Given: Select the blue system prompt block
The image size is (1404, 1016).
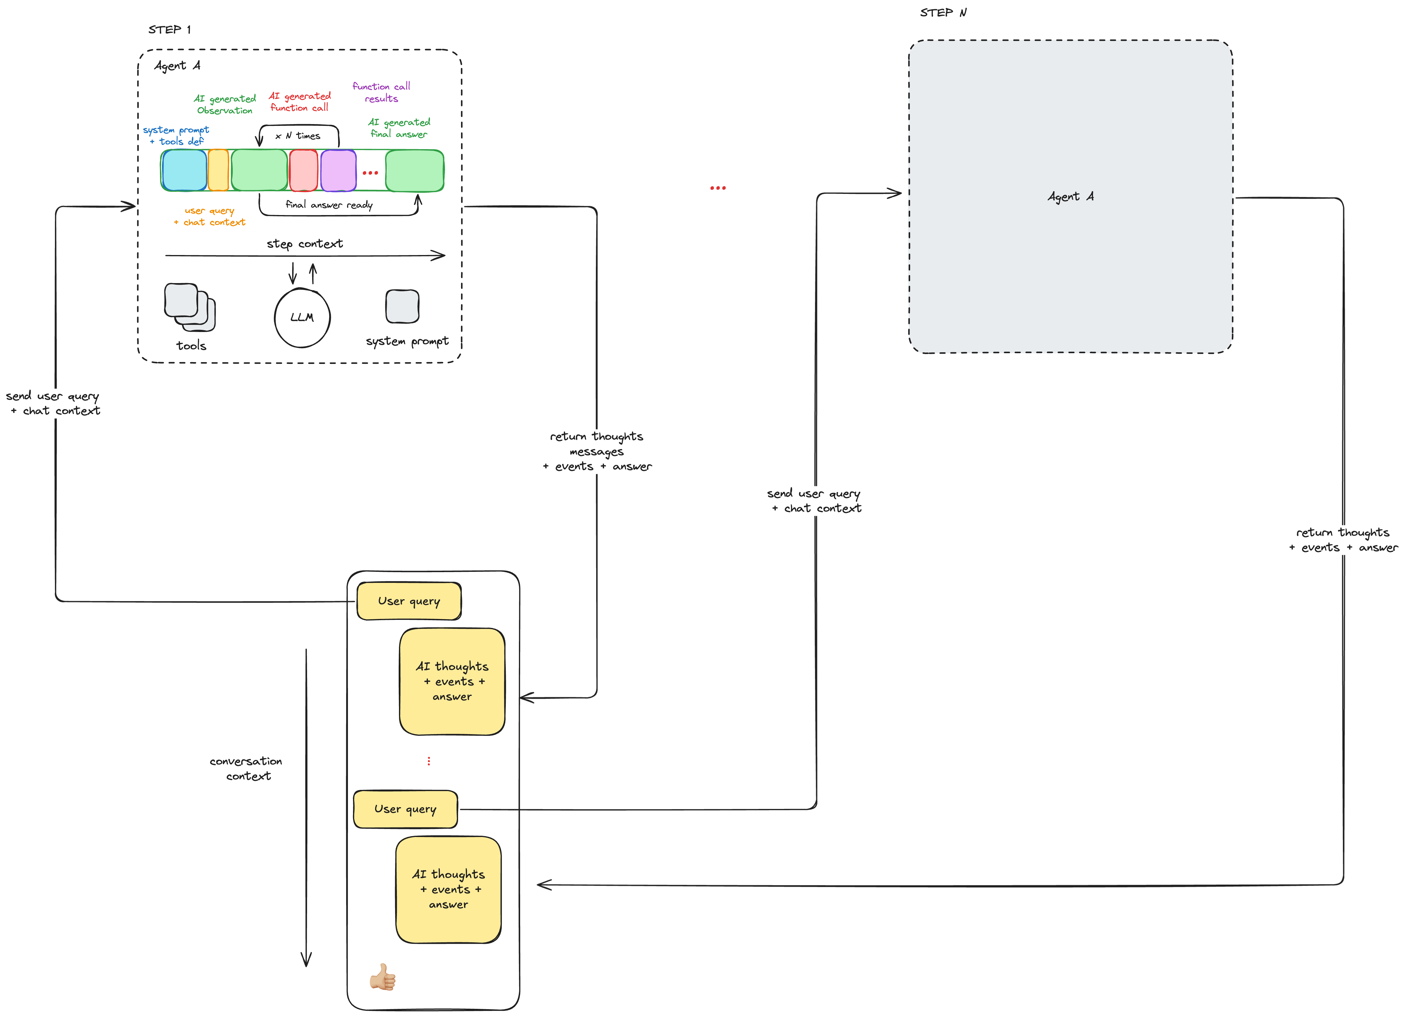Looking at the screenshot, I should click(x=184, y=170).
